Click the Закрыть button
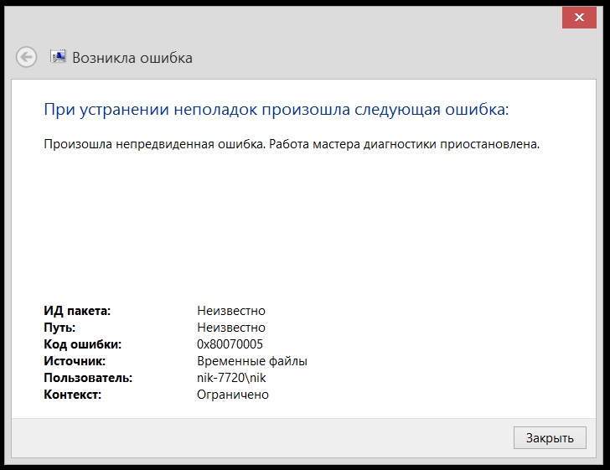610x470 pixels. pos(550,437)
